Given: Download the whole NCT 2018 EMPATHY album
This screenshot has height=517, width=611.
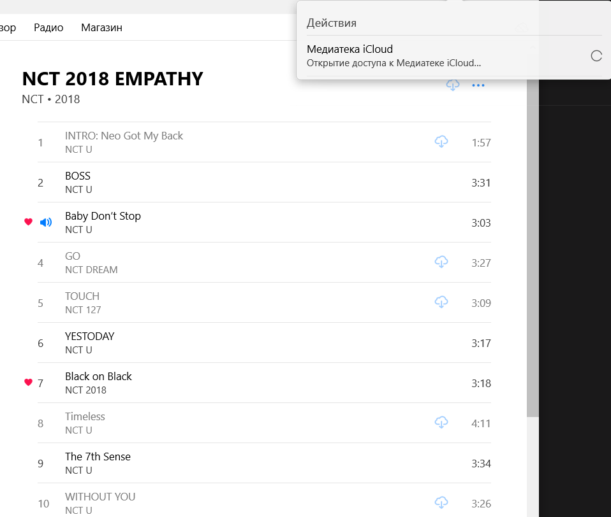Looking at the screenshot, I should click(x=453, y=85).
